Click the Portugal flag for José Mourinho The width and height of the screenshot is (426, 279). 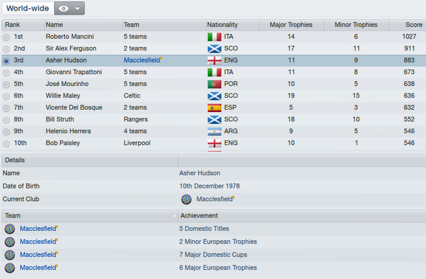tap(214, 84)
